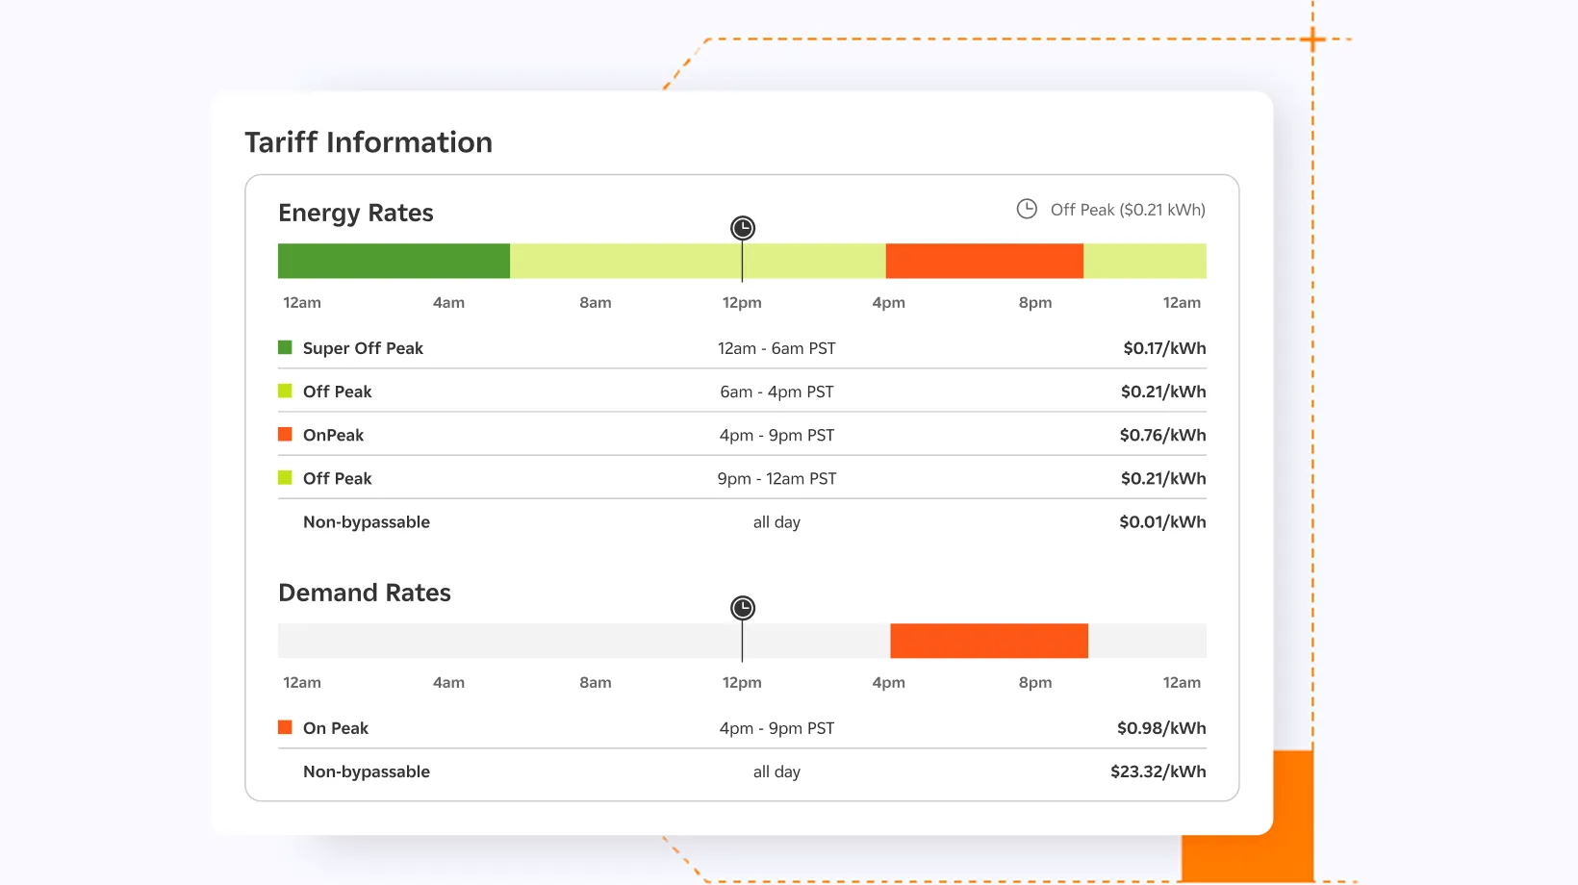Click the orange On Peak segment in Demand Rates bar

tap(989, 641)
